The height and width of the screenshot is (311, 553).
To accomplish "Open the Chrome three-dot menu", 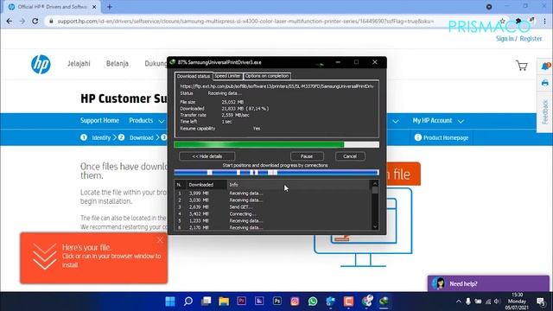I will [544, 21].
